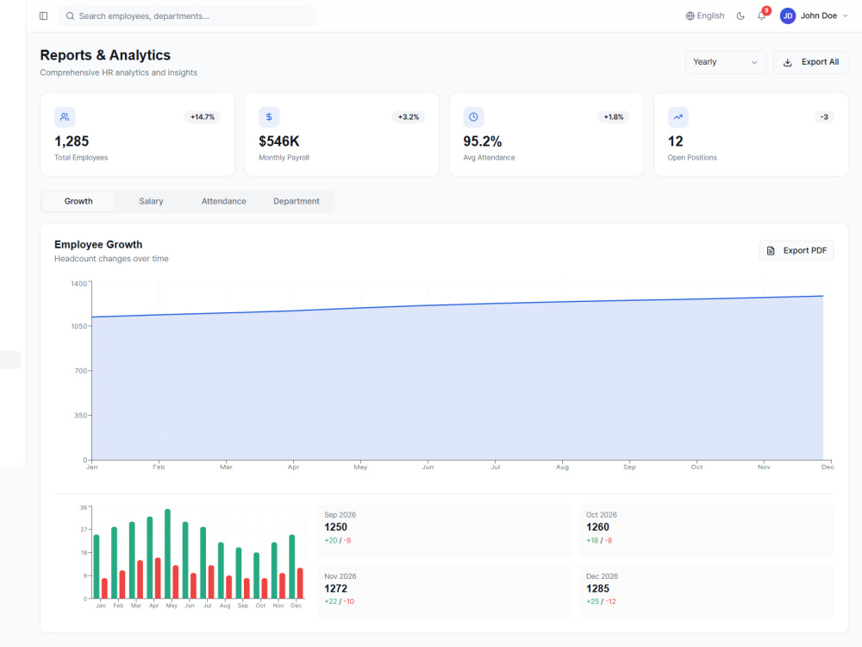Click the tallest green bar for May
862x647 pixels.
pyautogui.click(x=168, y=554)
